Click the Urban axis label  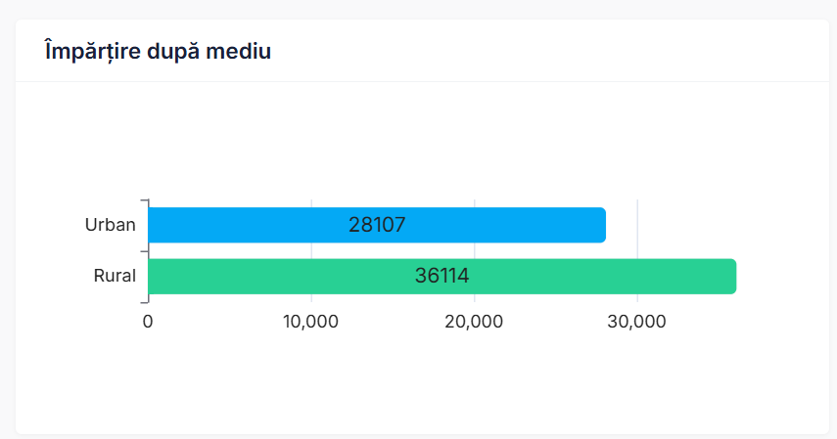point(111,226)
